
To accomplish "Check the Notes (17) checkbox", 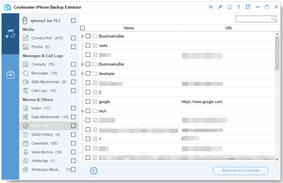I will pyautogui.click(x=73, y=108).
